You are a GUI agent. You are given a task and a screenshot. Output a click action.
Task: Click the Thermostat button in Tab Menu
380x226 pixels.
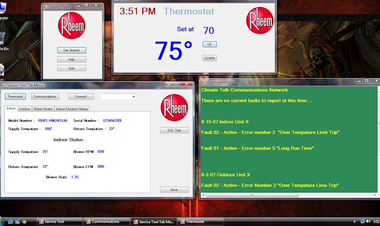pyautogui.click(x=15, y=97)
